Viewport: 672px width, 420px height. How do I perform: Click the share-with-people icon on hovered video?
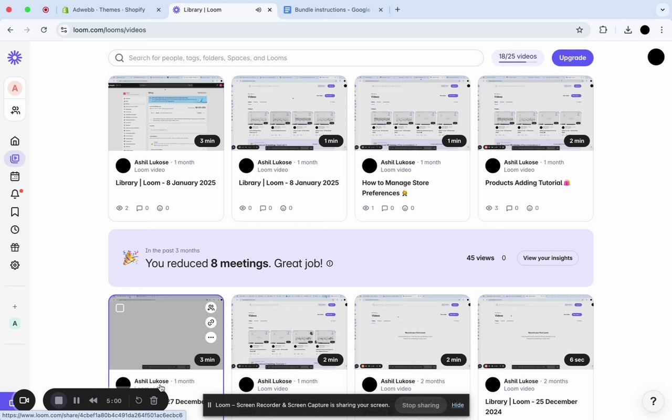pos(211,308)
